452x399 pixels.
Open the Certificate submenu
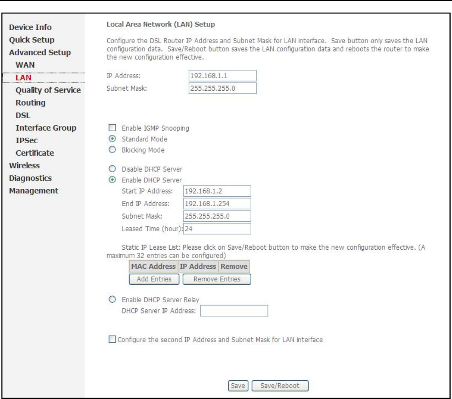point(35,153)
